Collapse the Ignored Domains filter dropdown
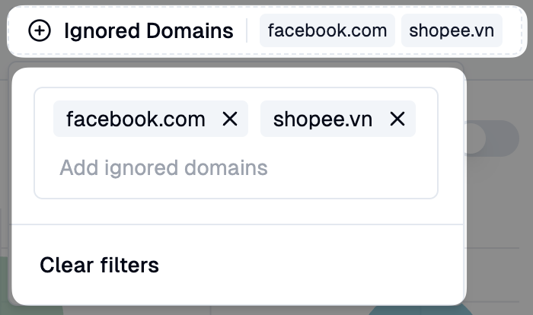533x315 pixels. [148, 31]
